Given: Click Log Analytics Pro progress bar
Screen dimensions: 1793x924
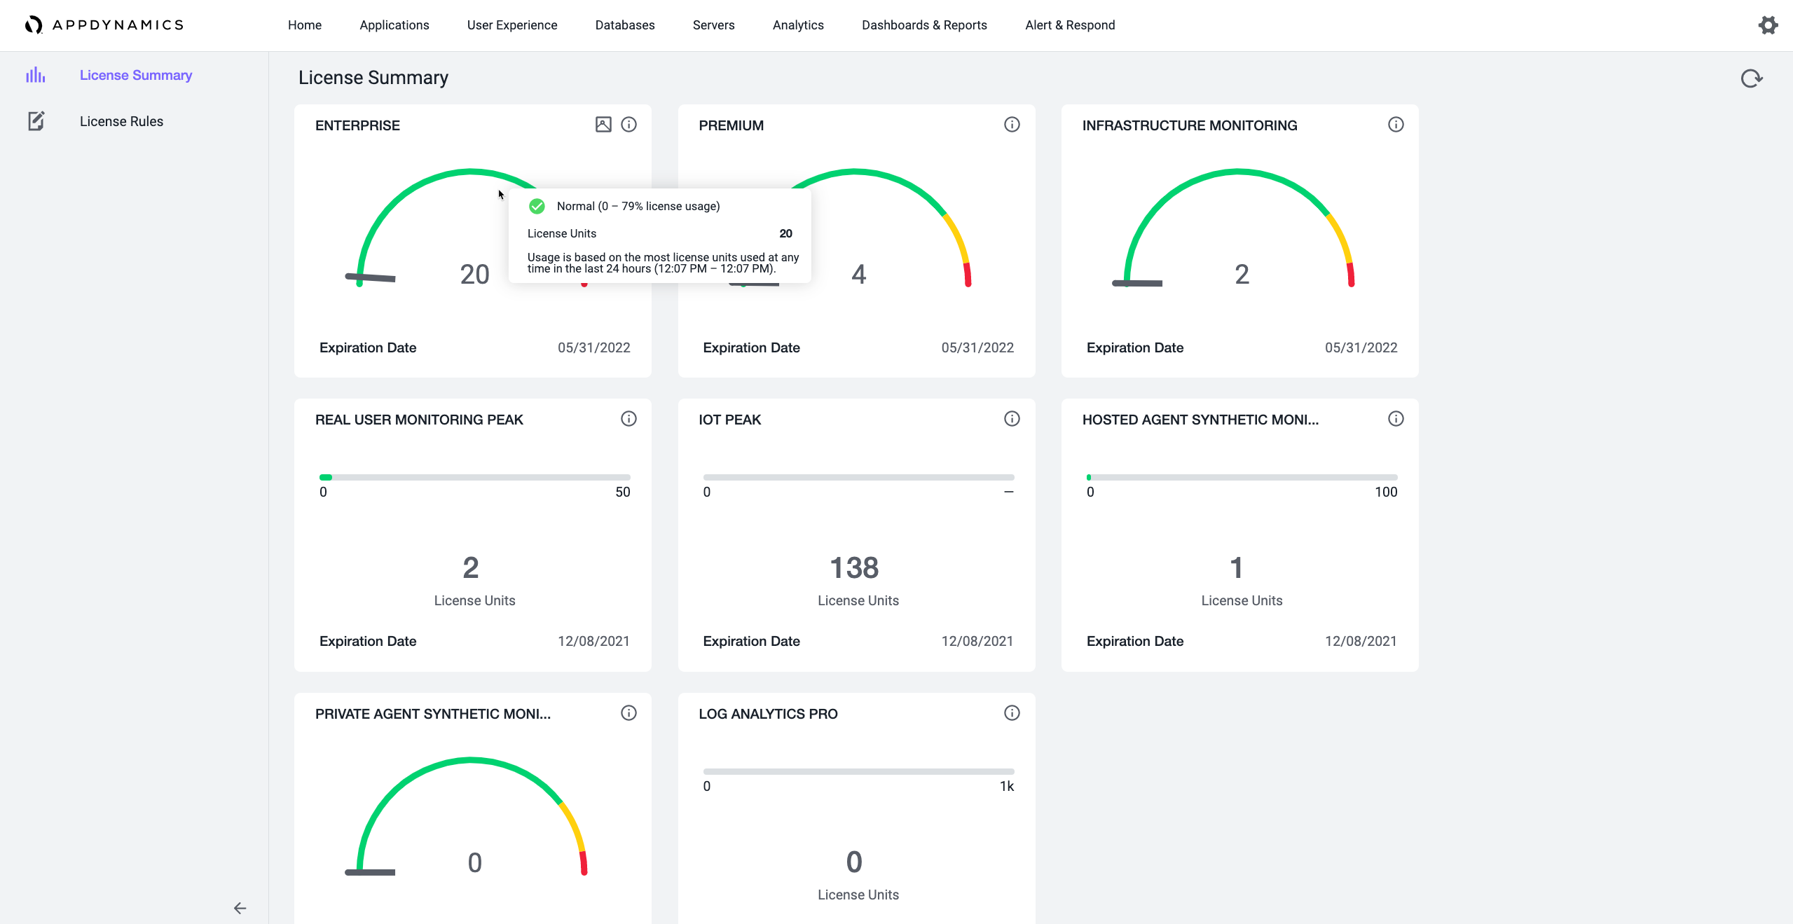Looking at the screenshot, I should click(858, 772).
